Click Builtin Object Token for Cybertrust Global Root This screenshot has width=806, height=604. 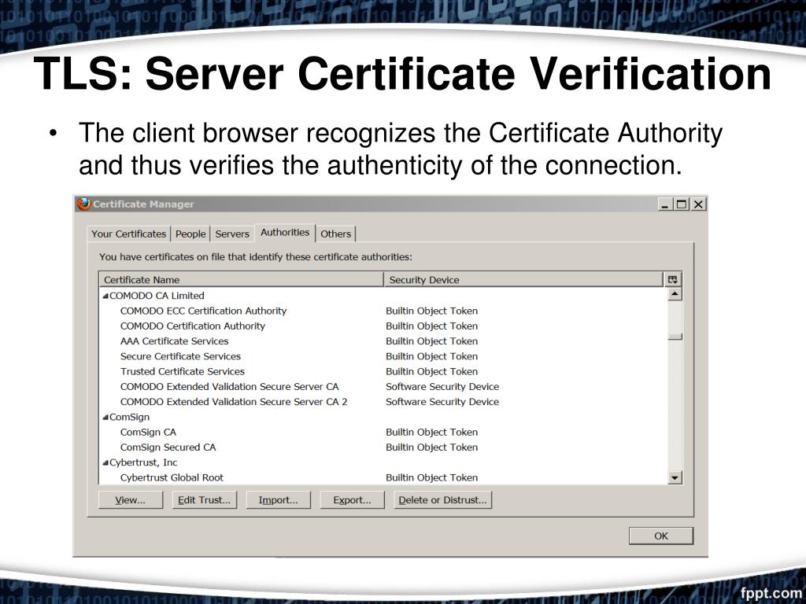click(x=432, y=477)
